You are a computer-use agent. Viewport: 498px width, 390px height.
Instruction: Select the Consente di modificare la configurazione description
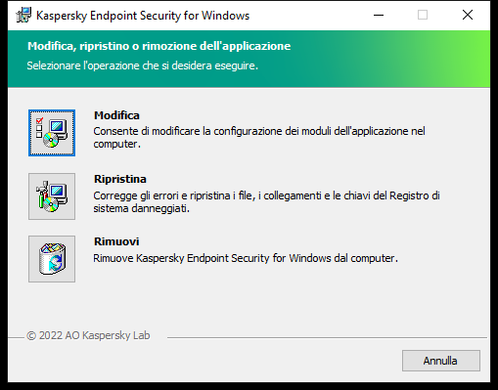click(x=259, y=137)
